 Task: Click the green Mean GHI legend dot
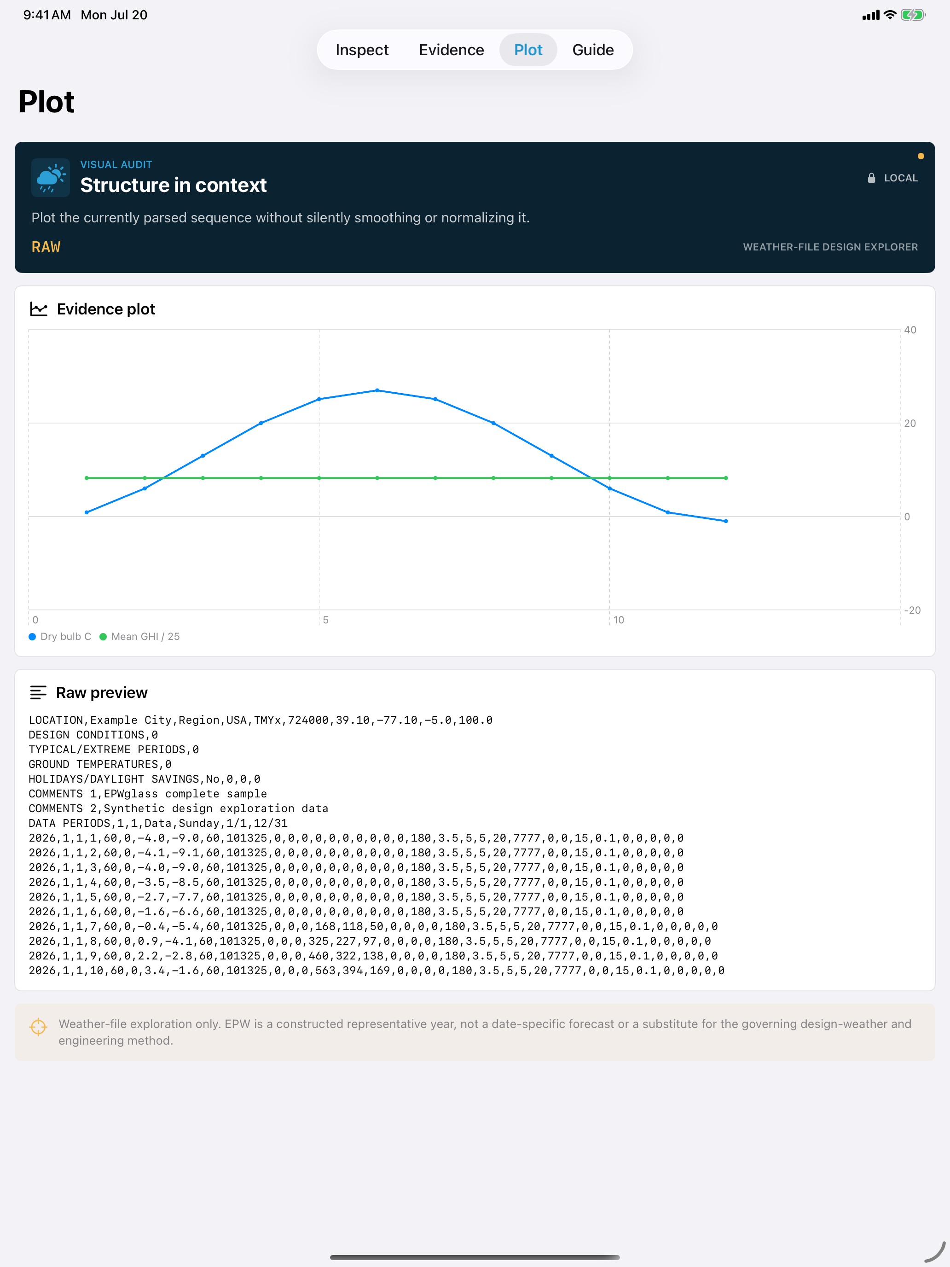coord(103,637)
